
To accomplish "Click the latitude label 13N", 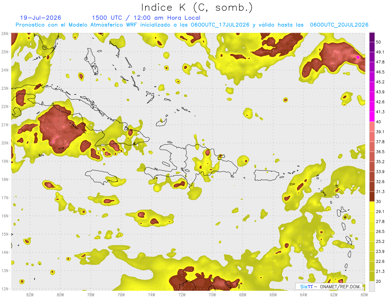I will (x=5, y=271).
